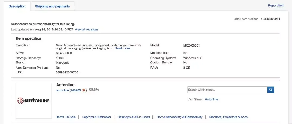Click the antOnline store logo
The width and height of the screenshot is (292, 124).
click(x=34, y=101)
